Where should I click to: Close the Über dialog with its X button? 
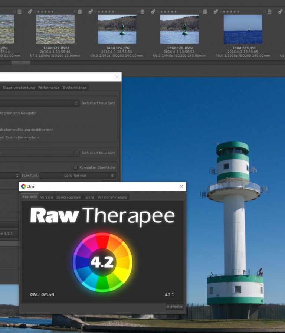181,186
